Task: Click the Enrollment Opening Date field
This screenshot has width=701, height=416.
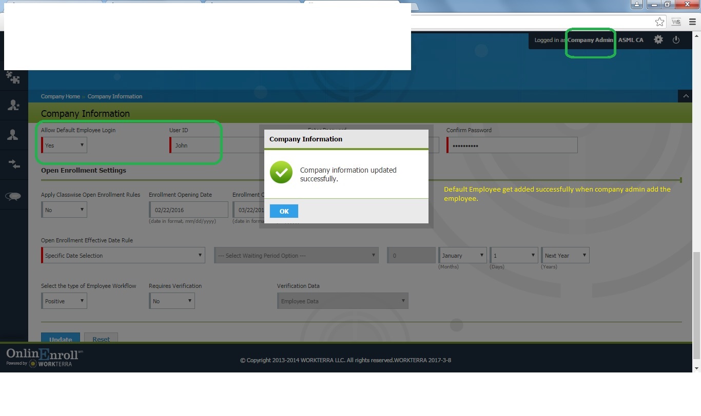Action: pos(189,210)
